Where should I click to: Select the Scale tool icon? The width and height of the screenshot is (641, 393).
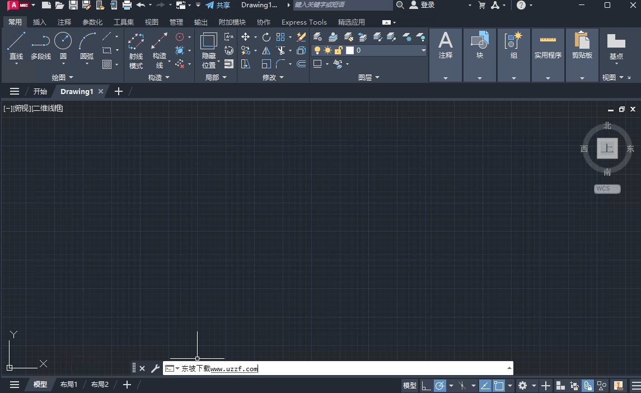[x=266, y=64]
